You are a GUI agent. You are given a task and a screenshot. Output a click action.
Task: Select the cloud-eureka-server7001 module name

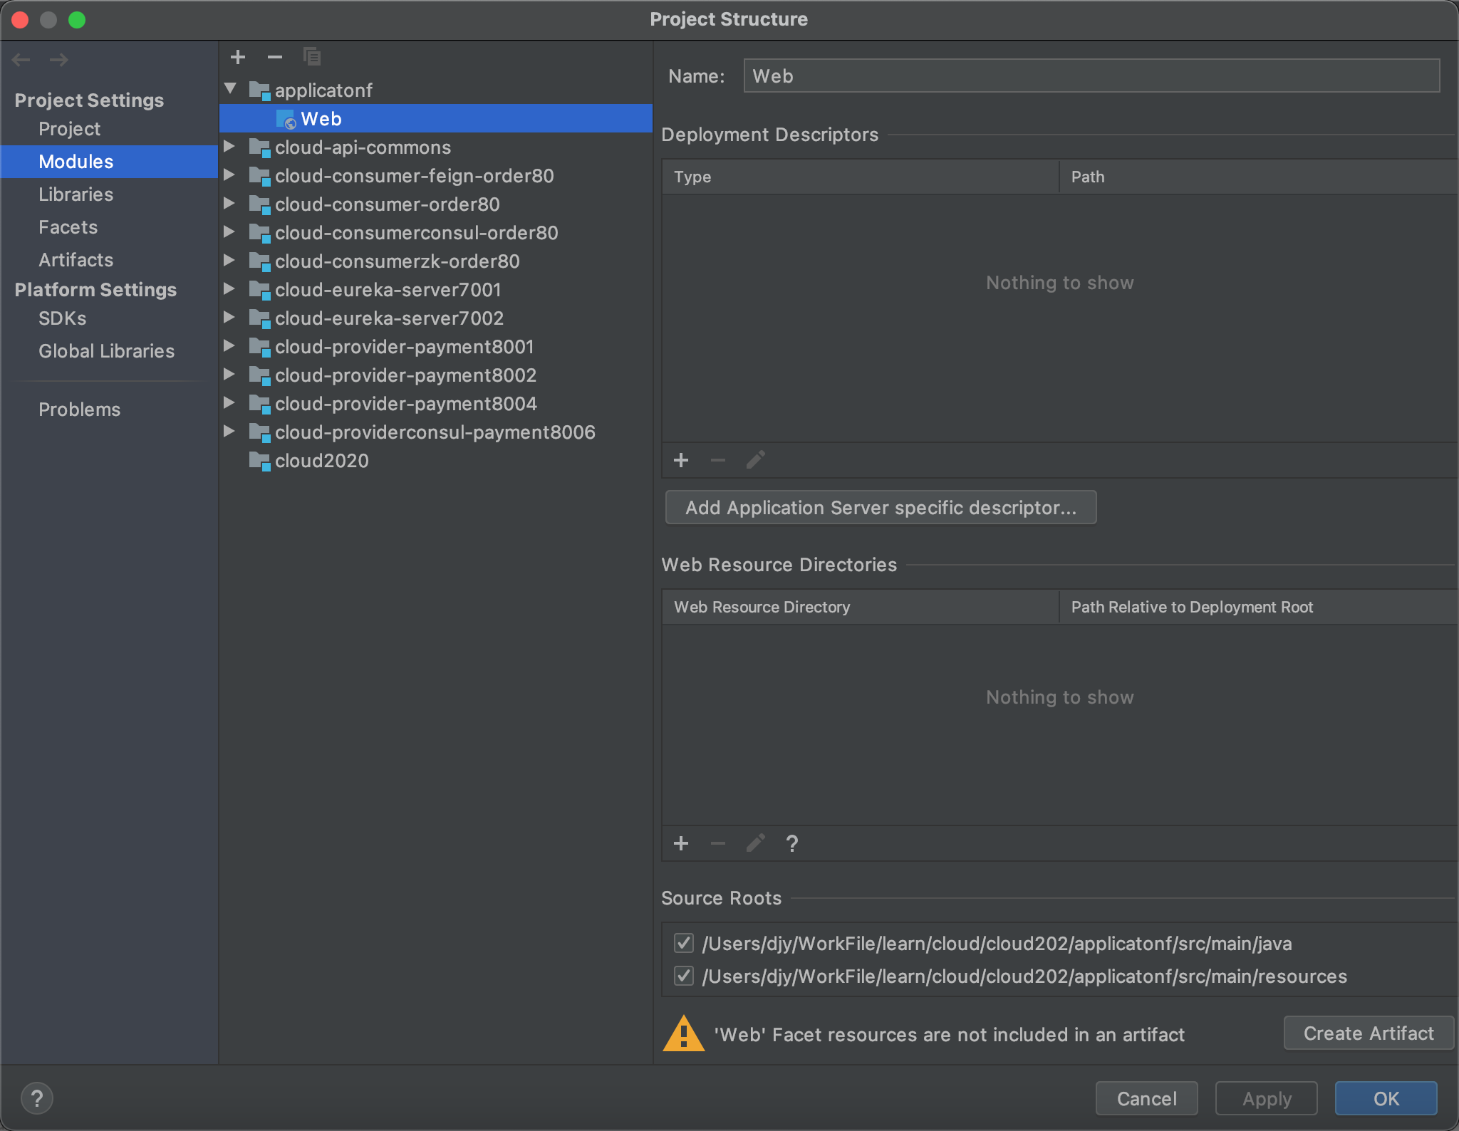(388, 290)
